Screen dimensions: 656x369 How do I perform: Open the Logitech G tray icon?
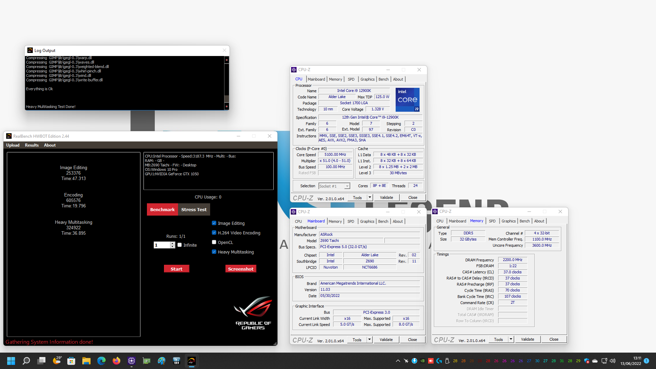click(439, 361)
